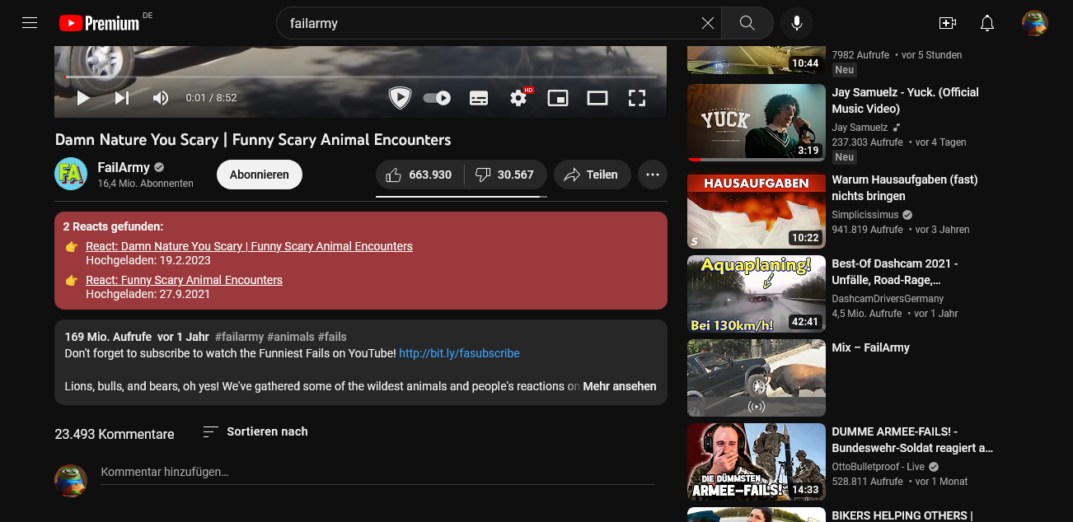Open player settings gear
Screen dimensions: 1073x522
[518, 98]
